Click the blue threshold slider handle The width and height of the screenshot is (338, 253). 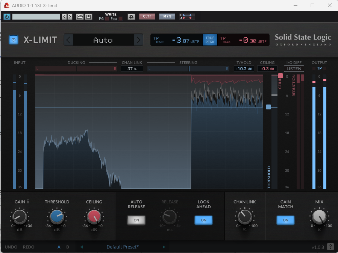268,107
